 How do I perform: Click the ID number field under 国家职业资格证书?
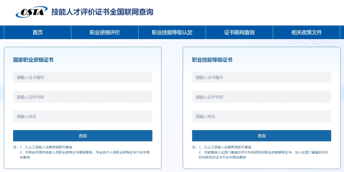pos(83,97)
